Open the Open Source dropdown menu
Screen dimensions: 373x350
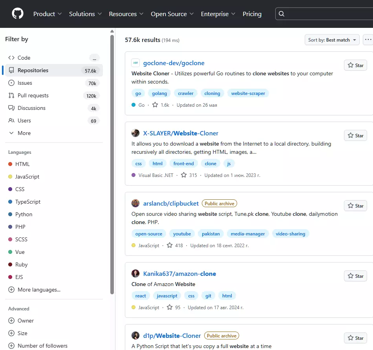point(172,14)
